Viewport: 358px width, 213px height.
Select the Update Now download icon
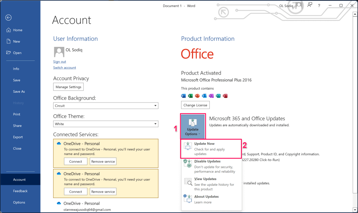pyautogui.click(x=188, y=146)
